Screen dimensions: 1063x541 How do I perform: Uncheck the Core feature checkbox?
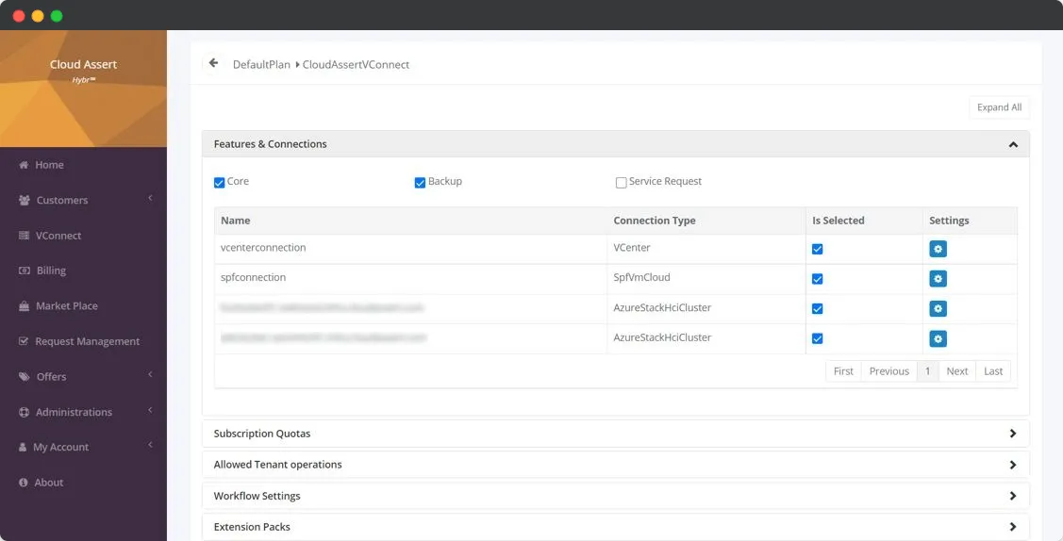220,182
